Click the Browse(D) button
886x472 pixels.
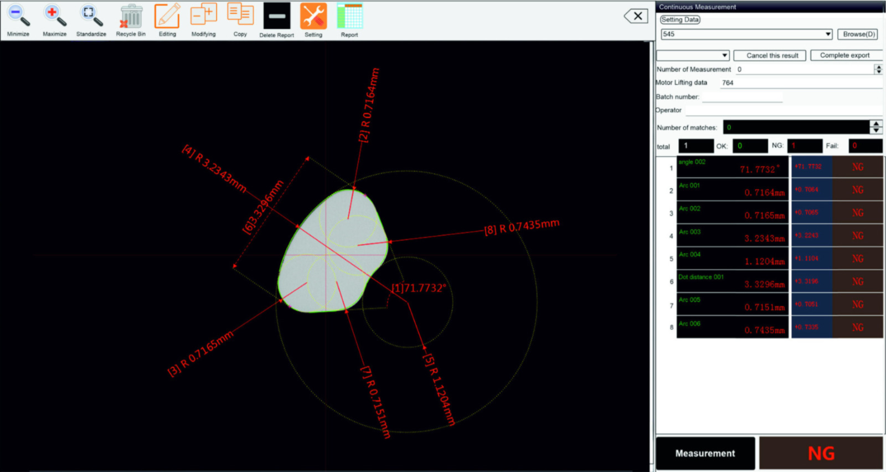pos(858,34)
